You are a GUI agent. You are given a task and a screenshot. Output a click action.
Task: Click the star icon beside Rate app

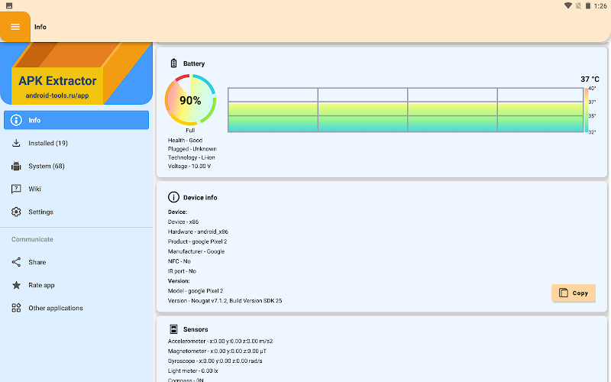(16, 285)
